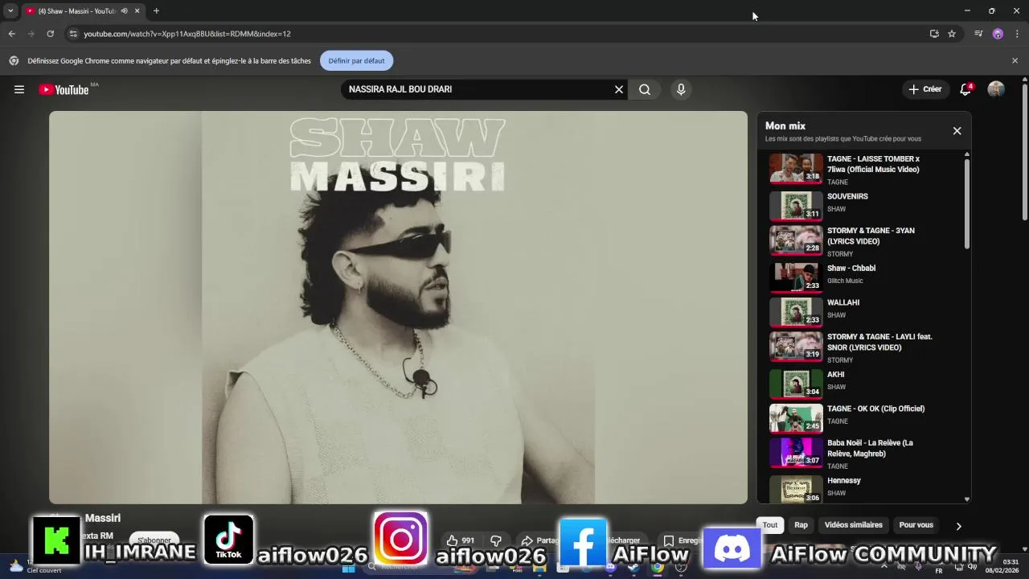
Task: Click the Enregistrer button
Action: pyautogui.click(x=682, y=540)
